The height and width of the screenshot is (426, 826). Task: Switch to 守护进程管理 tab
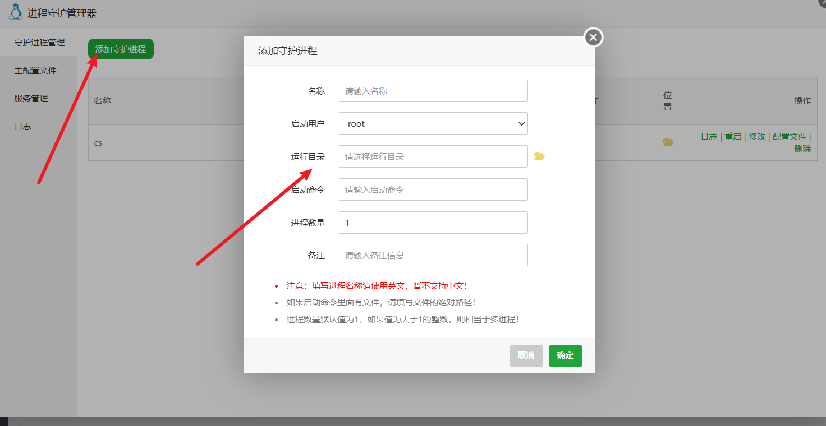[x=39, y=43]
